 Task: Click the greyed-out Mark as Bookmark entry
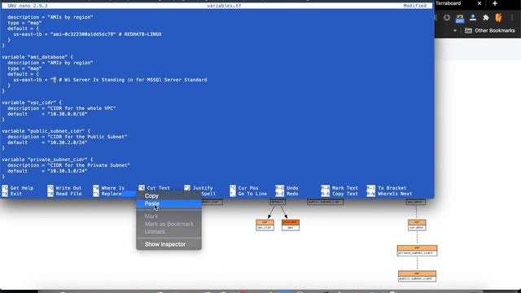pos(169,224)
